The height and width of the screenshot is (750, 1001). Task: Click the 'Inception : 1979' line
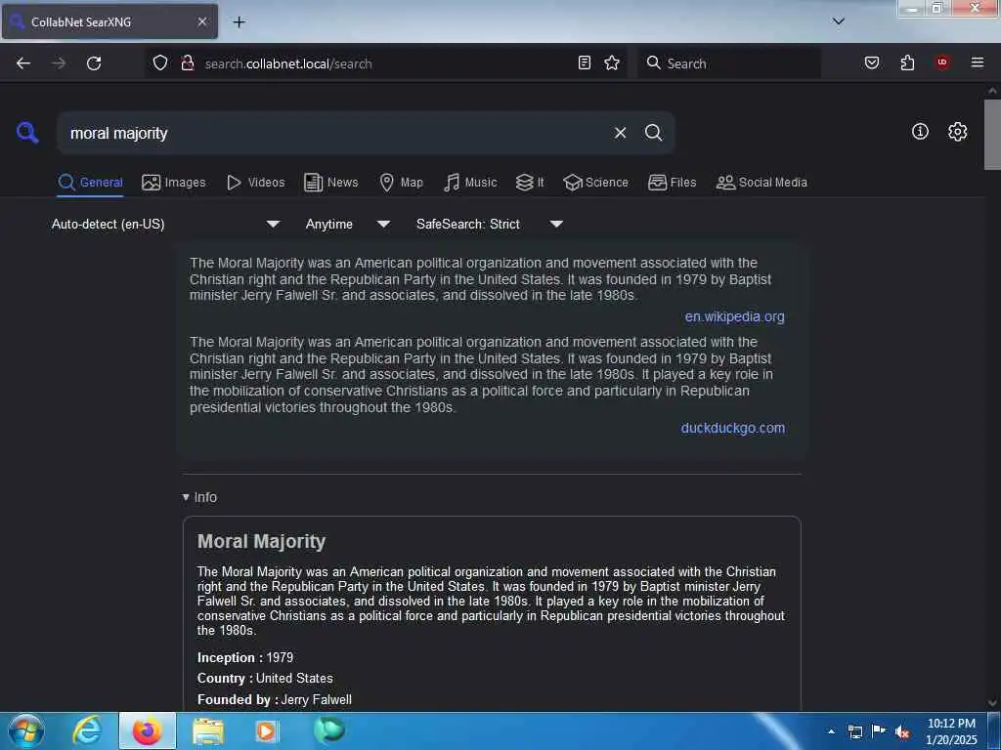click(245, 657)
